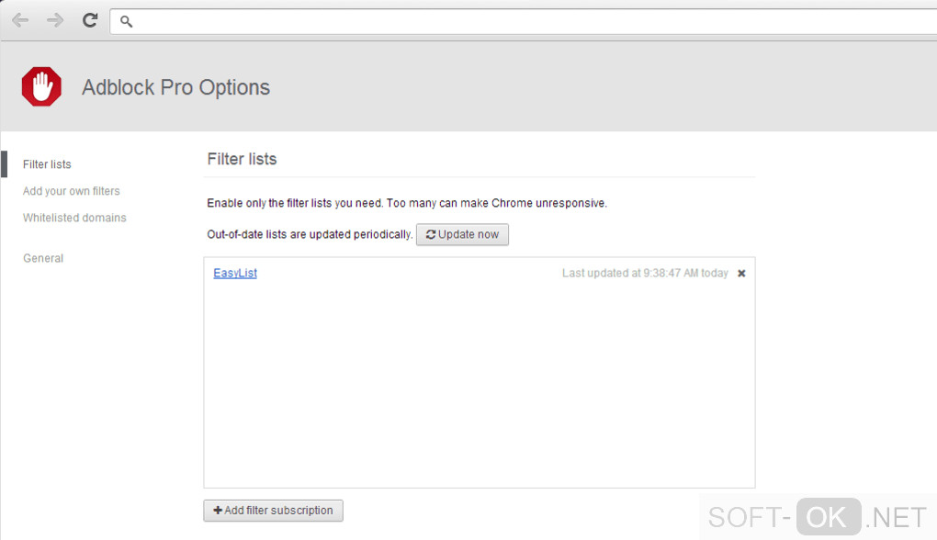This screenshot has width=937, height=540.
Task: Click the Adblock Pro Options page title
Action: (175, 87)
